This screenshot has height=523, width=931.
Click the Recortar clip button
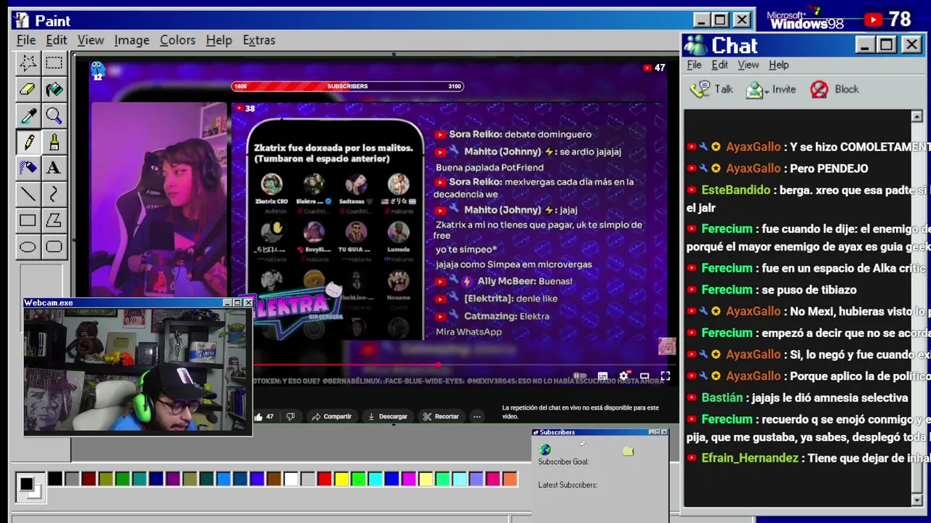[x=441, y=417]
